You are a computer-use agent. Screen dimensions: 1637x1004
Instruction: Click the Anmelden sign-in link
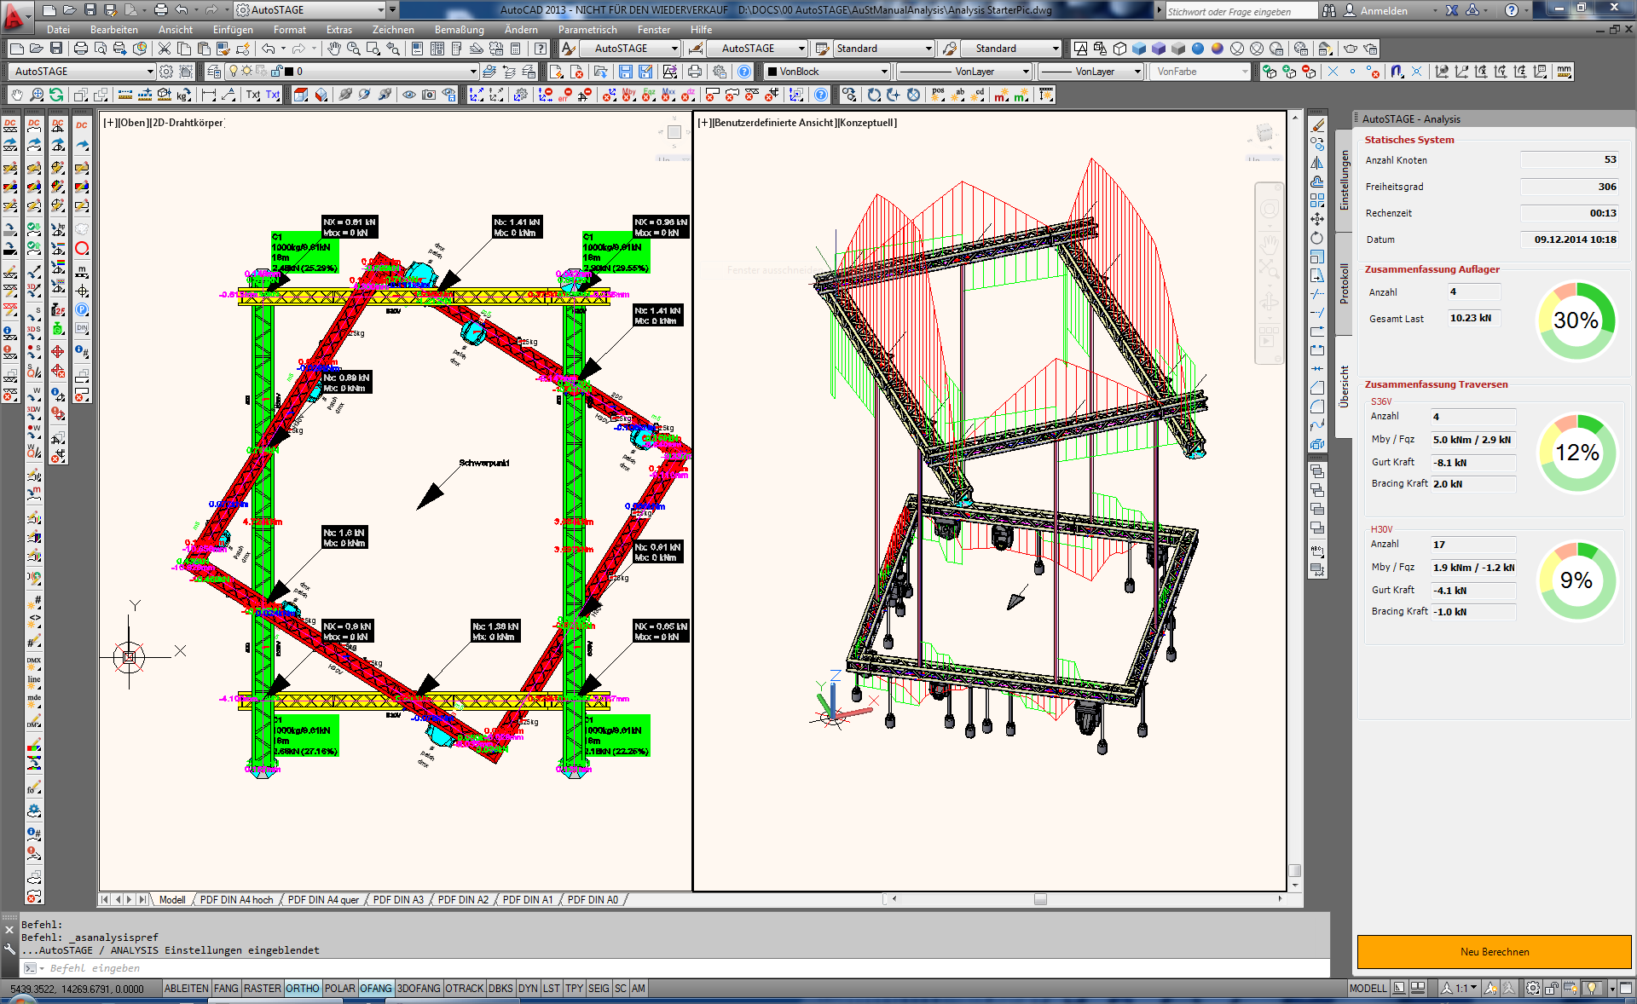coord(1384,11)
